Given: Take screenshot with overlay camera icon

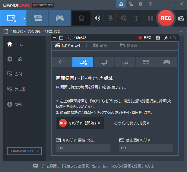Looking at the screenshot, I should pos(158,38).
